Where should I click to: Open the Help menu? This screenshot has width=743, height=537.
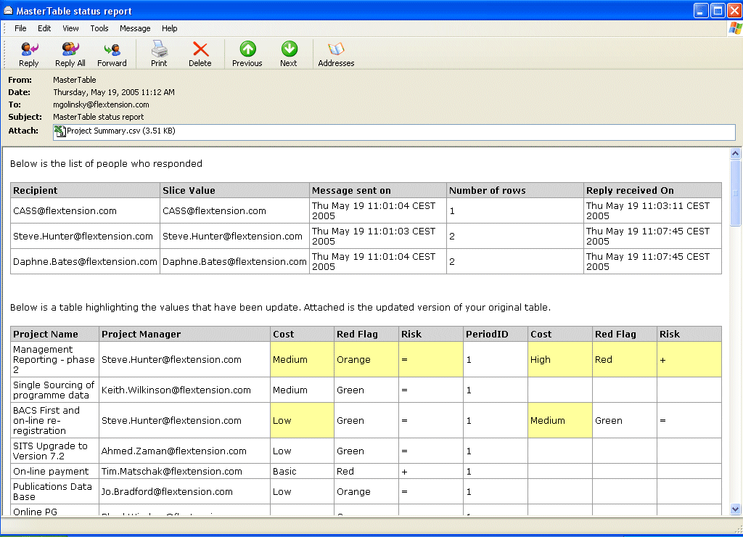tap(170, 28)
